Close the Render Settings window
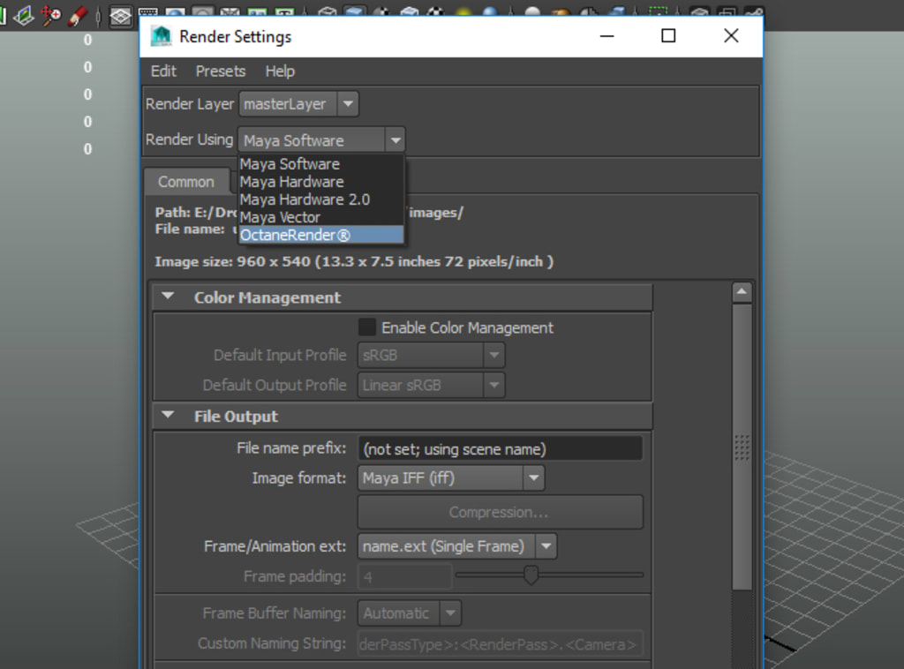This screenshot has height=669, width=904. click(731, 35)
